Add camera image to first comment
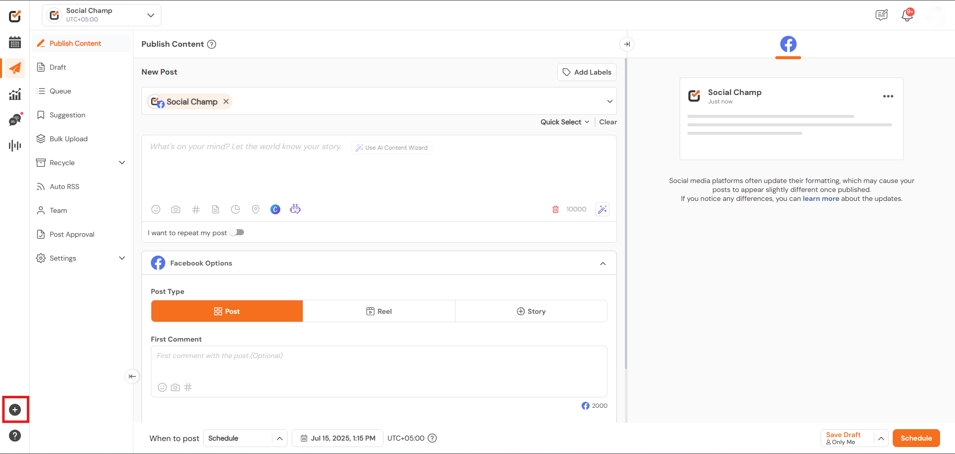Screen dimensions: 955x454 (175, 387)
